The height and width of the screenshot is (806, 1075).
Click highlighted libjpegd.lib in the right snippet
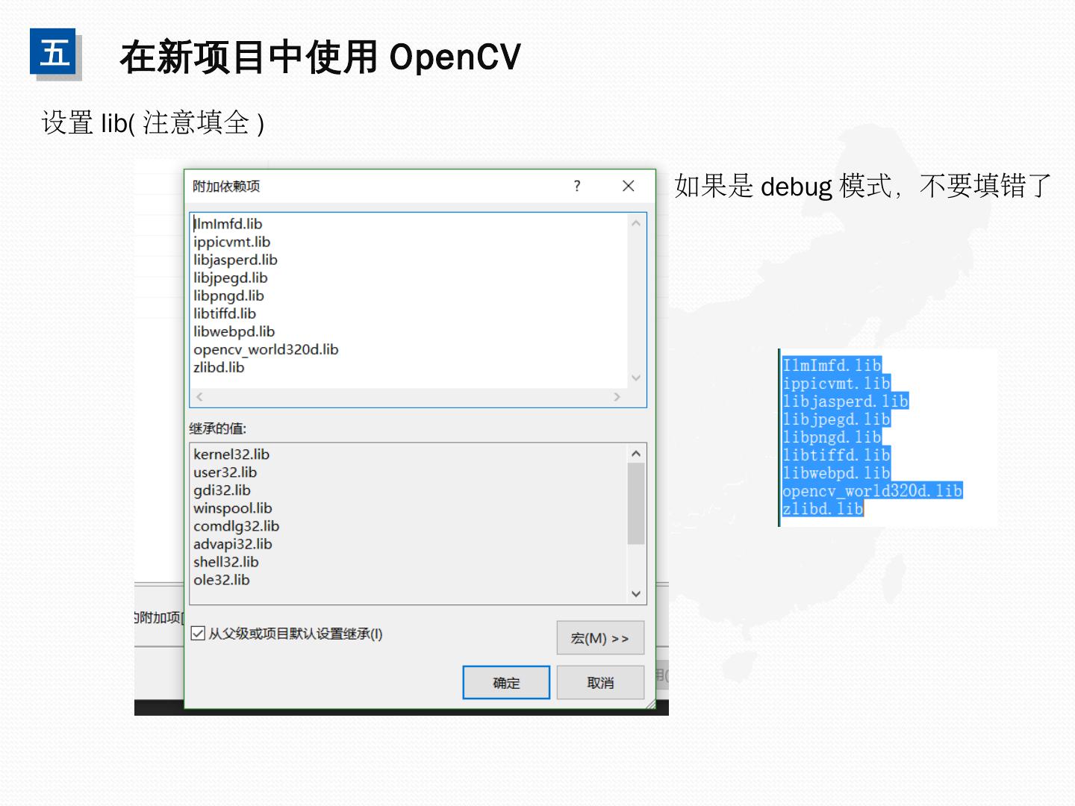coord(836,419)
